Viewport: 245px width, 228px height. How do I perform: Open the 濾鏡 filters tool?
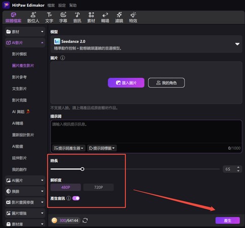(119, 17)
